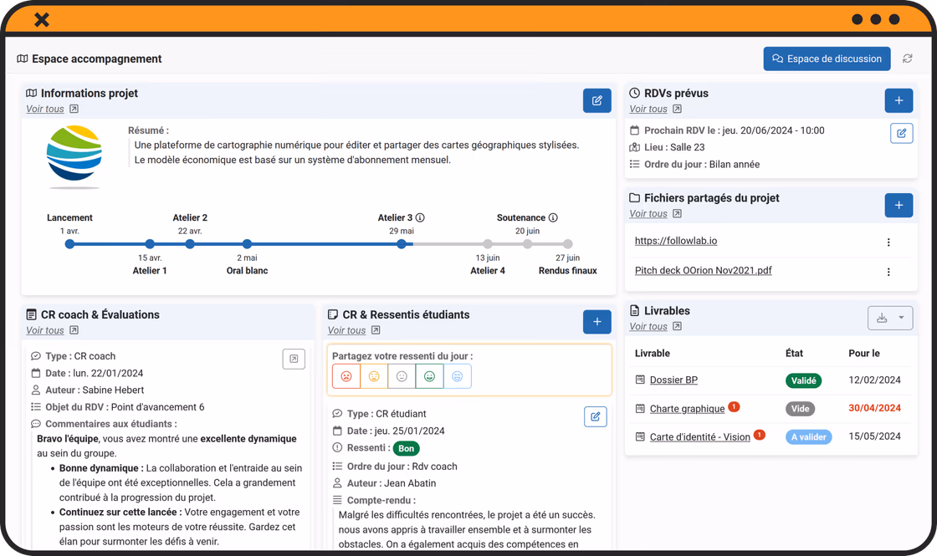Open options menu for Pitch deck file

click(x=888, y=272)
